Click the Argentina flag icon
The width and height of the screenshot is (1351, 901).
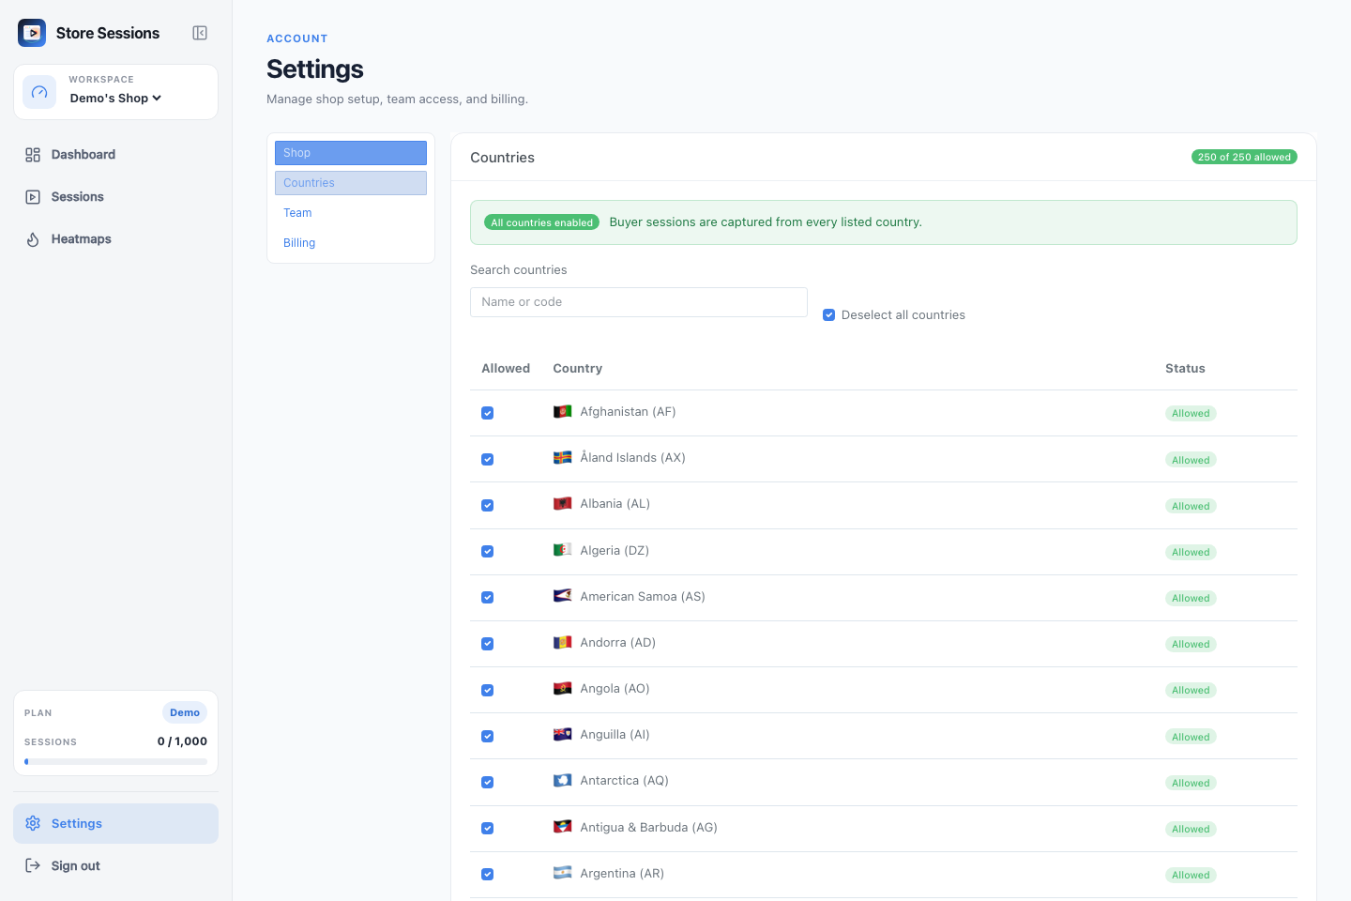point(563,873)
